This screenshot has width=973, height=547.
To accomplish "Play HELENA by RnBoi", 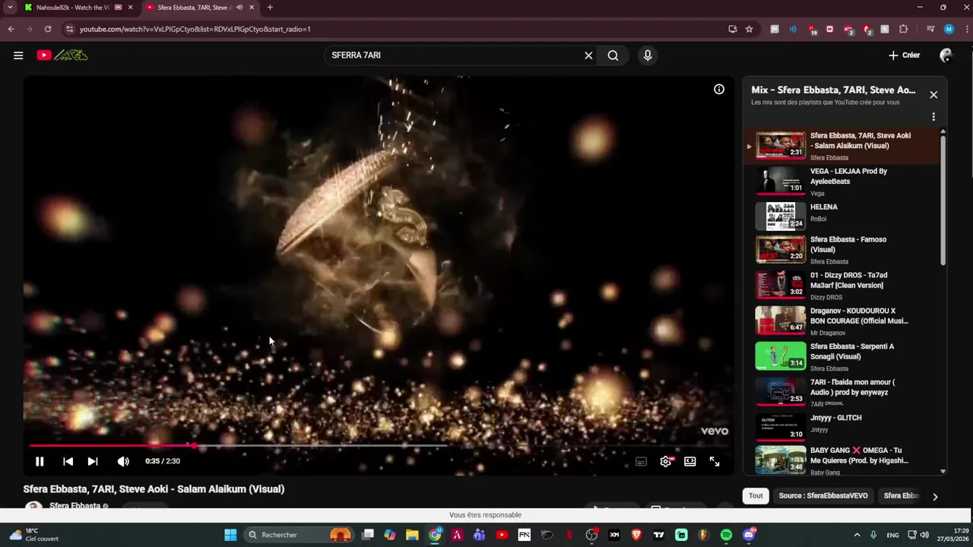I will [842, 217].
